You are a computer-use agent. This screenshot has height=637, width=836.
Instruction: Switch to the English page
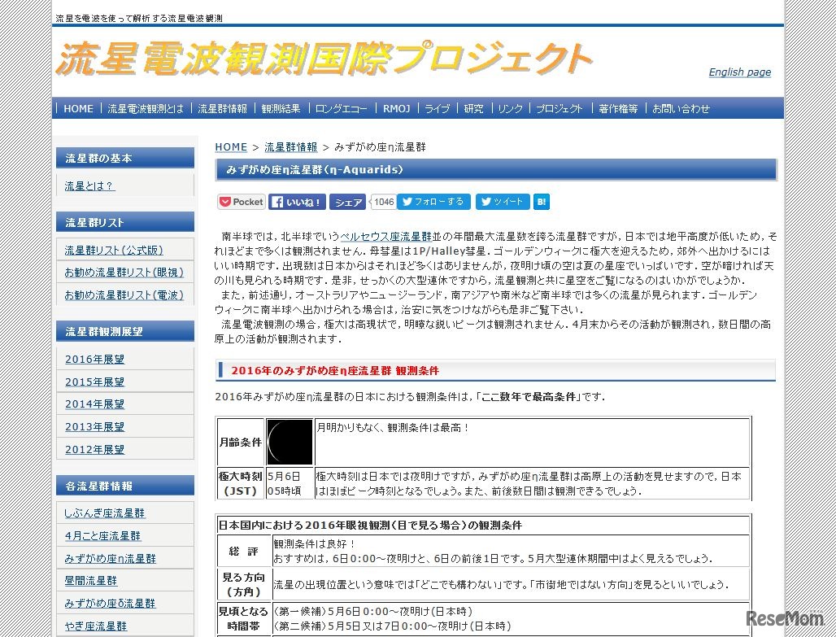pos(739,72)
